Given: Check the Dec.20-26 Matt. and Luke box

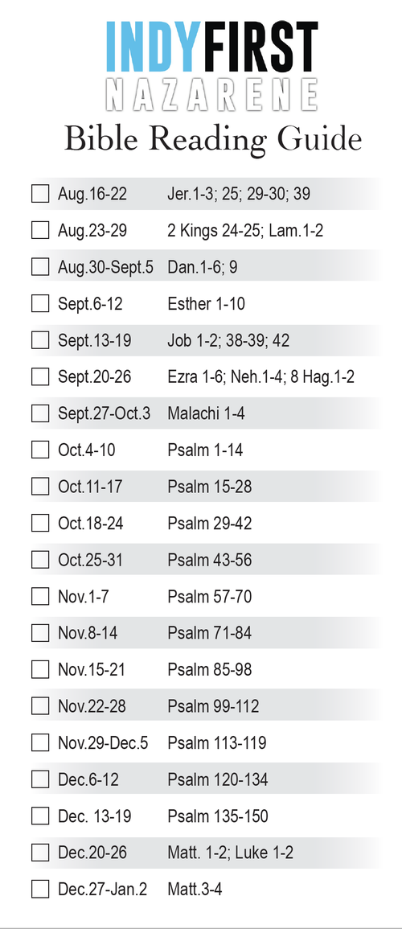Looking at the screenshot, I should coord(40,853).
